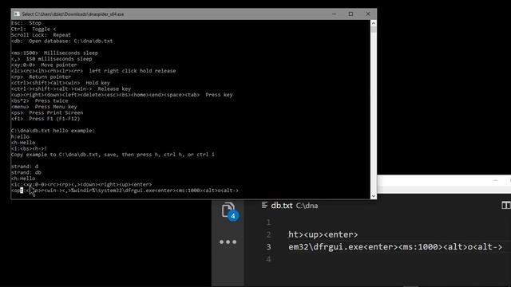
Task: Click the 'C:\dna' path label next to db.txt
Action: click(307, 206)
